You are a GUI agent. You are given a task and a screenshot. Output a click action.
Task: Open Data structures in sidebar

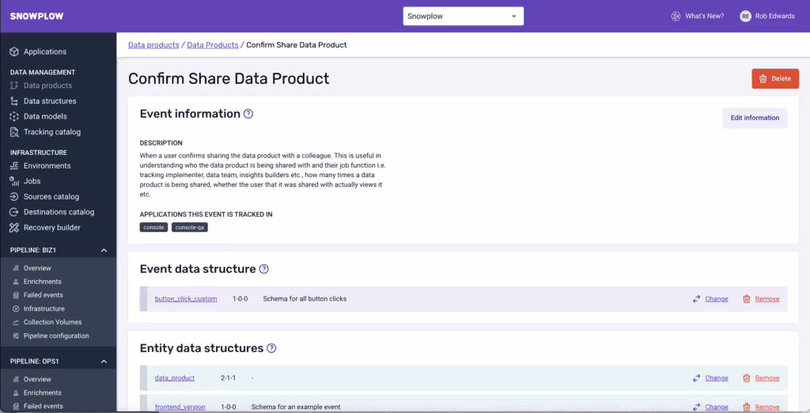[50, 100]
